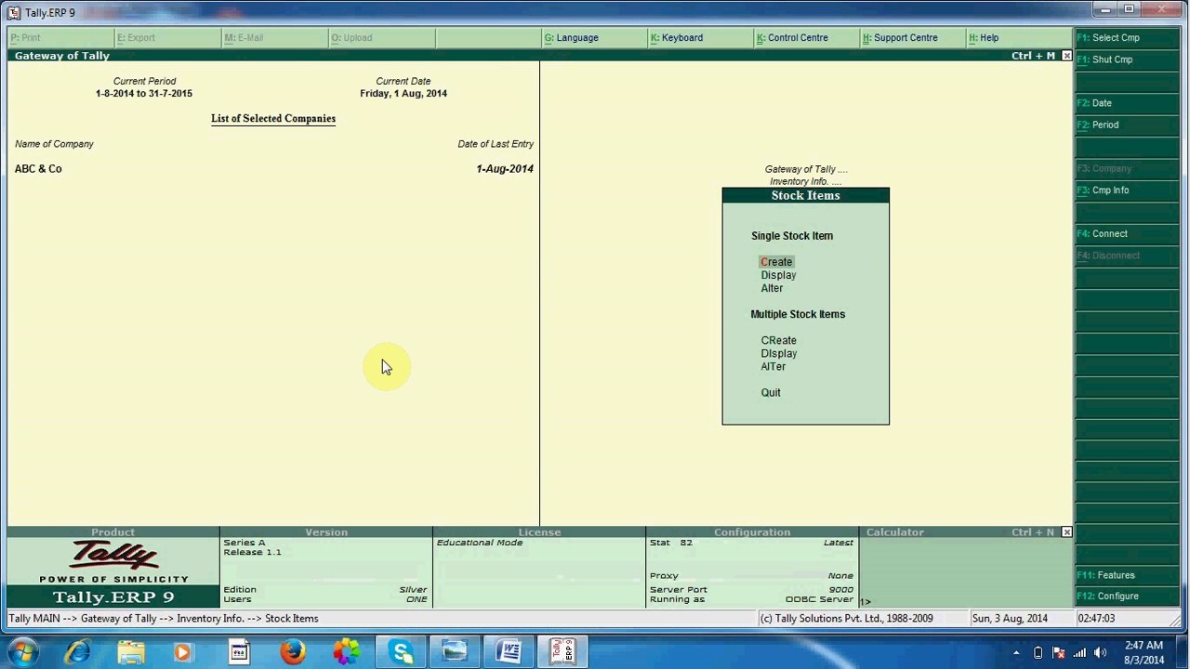Image resolution: width=1190 pixels, height=669 pixels.
Task: Select CReate under Multiple Stock Items
Action: (x=778, y=340)
